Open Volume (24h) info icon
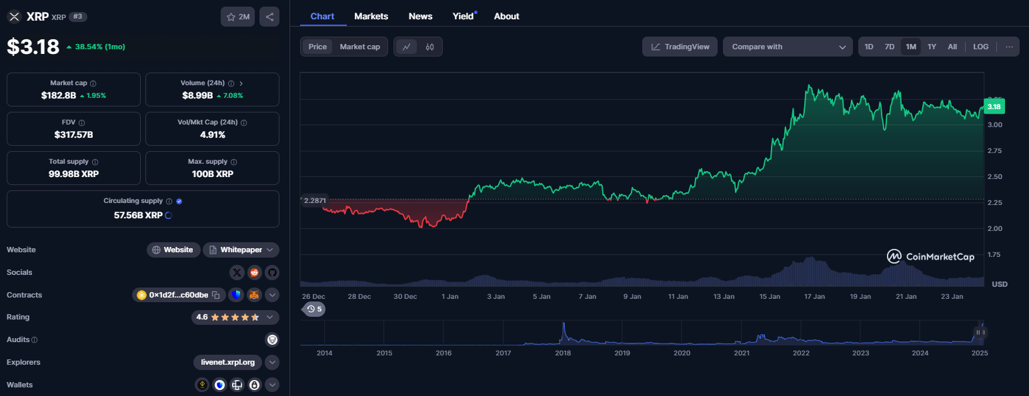 [231, 84]
